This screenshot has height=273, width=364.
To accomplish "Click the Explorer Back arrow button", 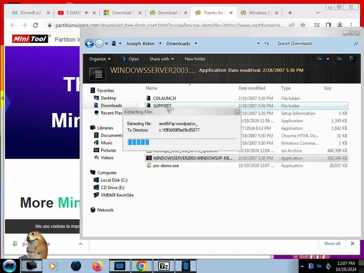I will point(89,43).
